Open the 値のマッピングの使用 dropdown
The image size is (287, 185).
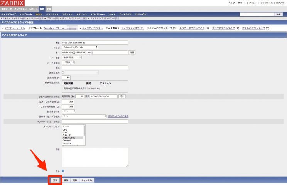click(84, 116)
